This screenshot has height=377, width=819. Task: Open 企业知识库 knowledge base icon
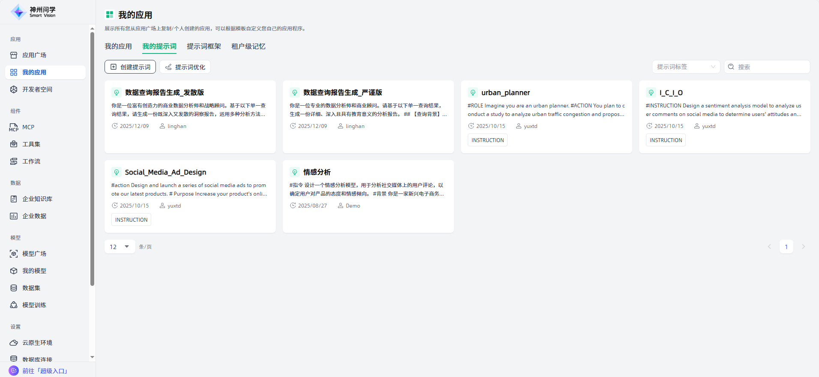click(14, 199)
